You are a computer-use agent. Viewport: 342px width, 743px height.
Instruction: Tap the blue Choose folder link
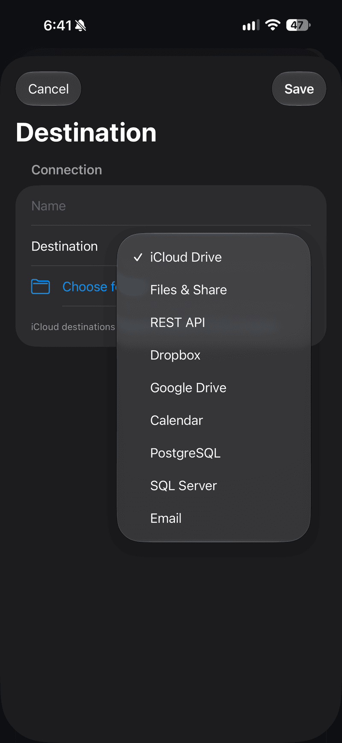click(x=90, y=286)
